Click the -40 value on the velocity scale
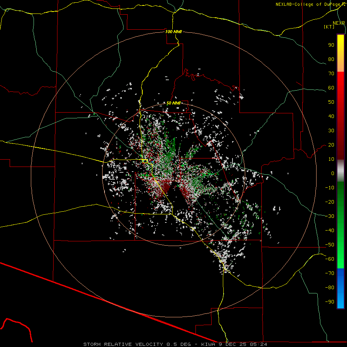This screenshot has width=347, height=347. 330,231
